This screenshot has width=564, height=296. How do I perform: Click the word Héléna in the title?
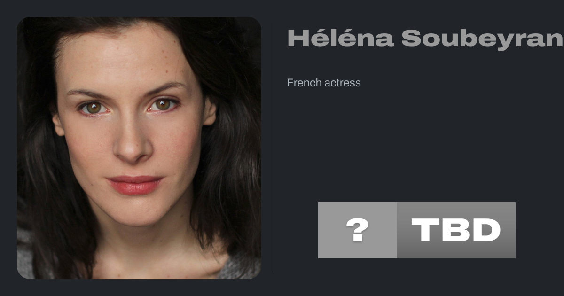coord(340,39)
